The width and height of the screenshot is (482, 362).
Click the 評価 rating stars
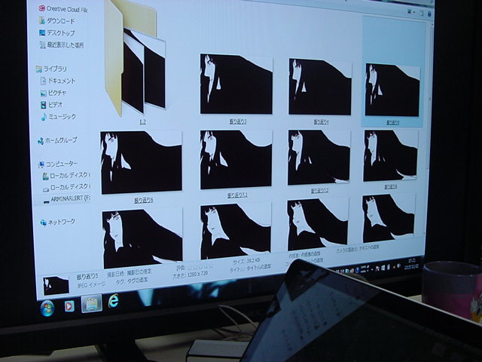click(200, 266)
